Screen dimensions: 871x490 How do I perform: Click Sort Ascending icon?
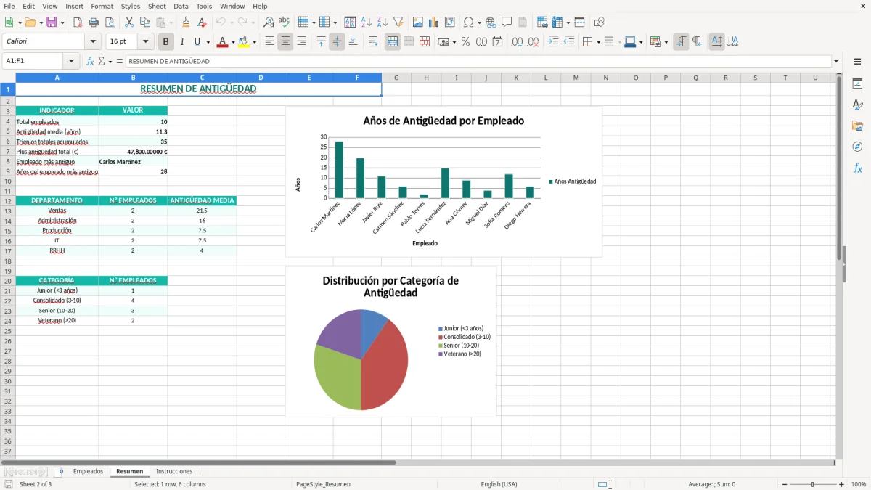pyautogui.click(x=366, y=23)
